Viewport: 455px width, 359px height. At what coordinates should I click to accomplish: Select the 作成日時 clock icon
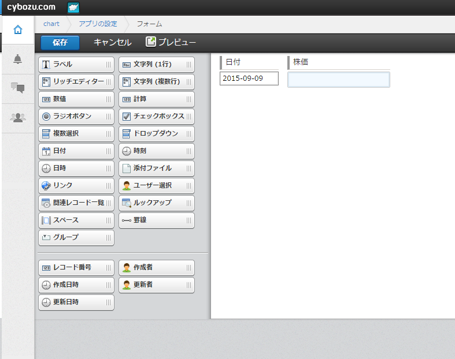(x=46, y=285)
